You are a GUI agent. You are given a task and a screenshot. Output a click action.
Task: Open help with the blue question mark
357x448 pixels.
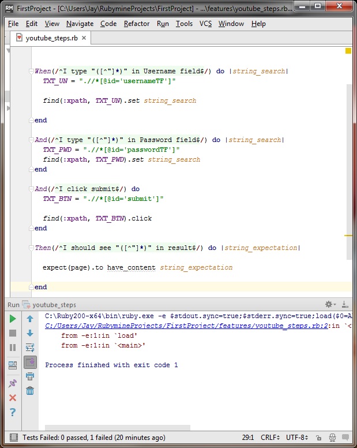click(13, 412)
